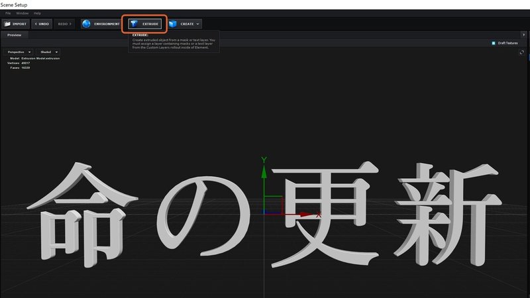Screen dimensions: 530x298
Task: Click the Create cube icon
Action: (x=173, y=24)
